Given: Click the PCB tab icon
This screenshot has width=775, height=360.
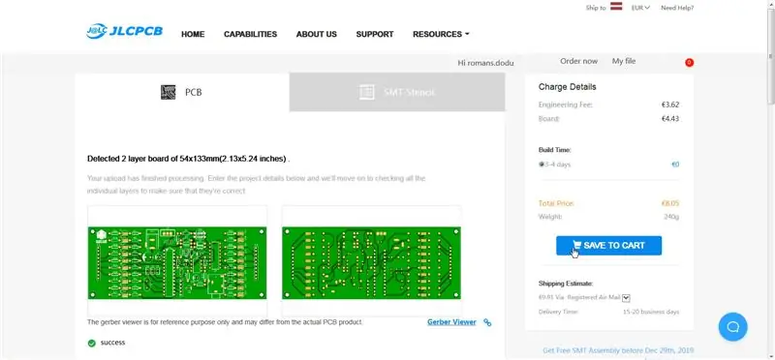Looking at the screenshot, I should (x=168, y=92).
